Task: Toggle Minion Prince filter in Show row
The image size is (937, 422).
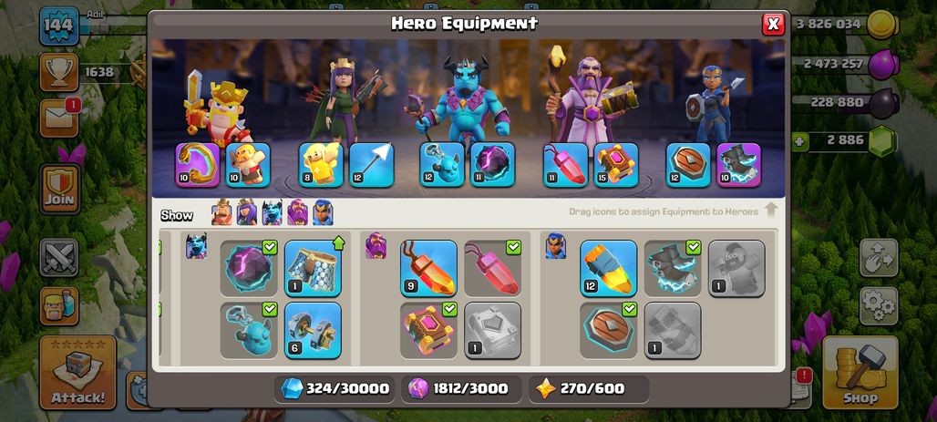Action: (272, 212)
